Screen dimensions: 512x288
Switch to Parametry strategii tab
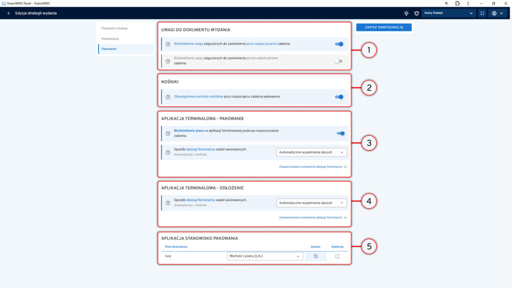114,28
